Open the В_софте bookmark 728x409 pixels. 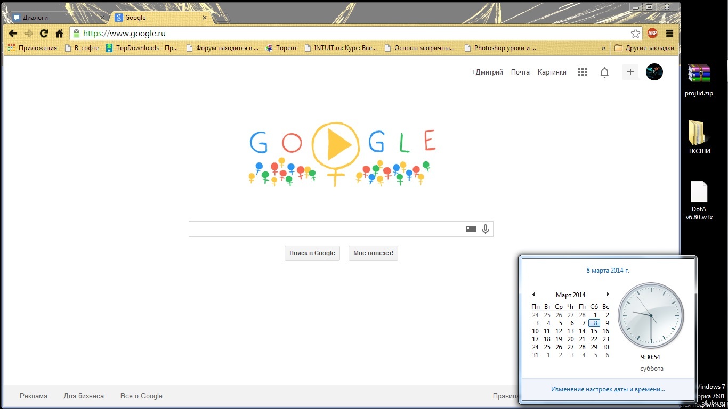tap(82, 48)
